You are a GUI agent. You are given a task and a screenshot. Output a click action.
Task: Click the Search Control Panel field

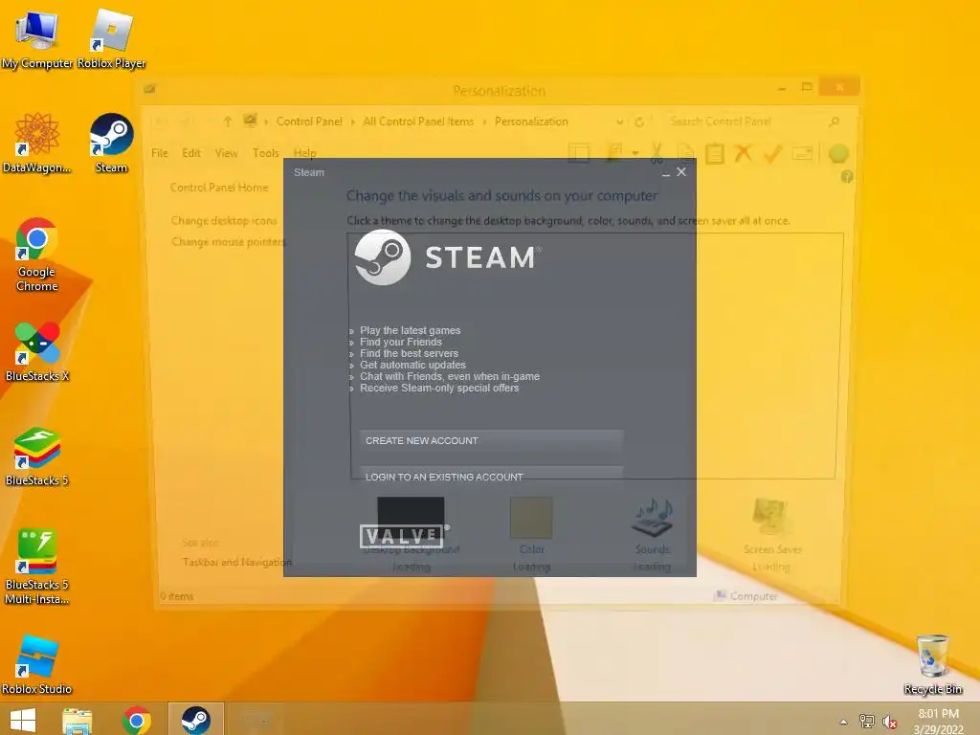(x=752, y=122)
